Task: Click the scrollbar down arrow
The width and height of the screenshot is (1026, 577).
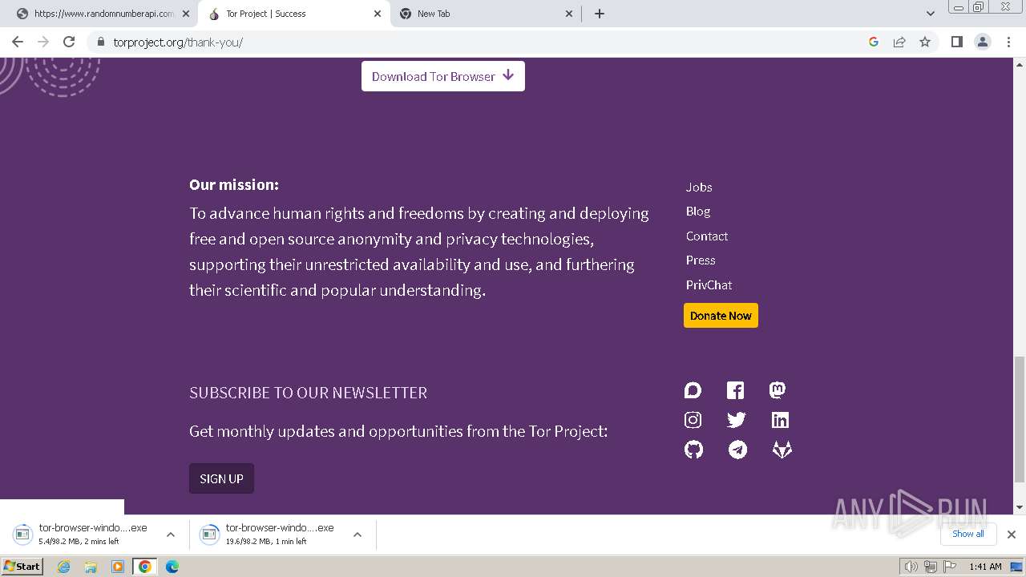Action: (x=1019, y=507)
